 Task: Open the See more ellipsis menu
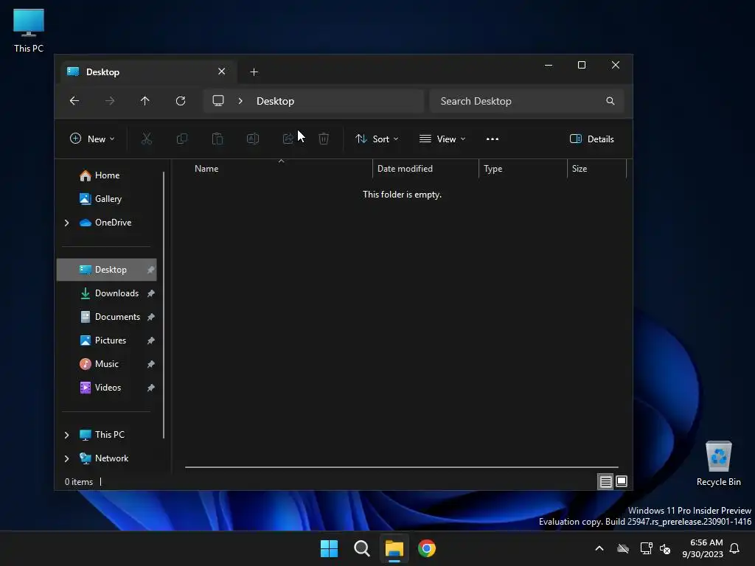pos(493,139)
